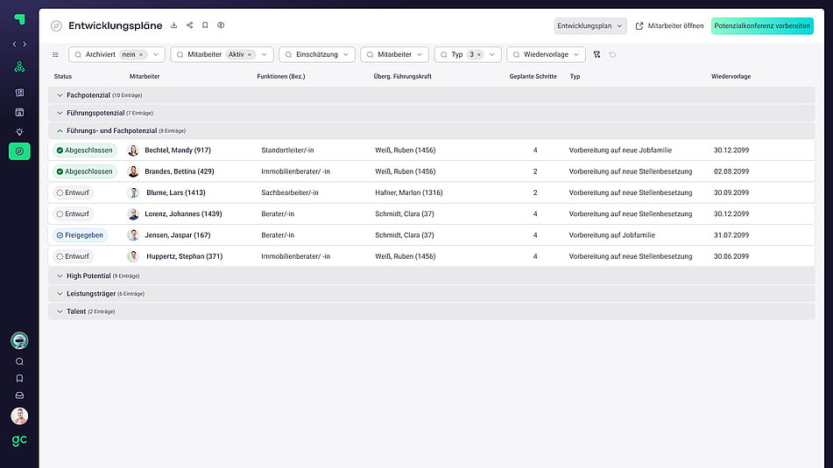Viewport: 833px width, 468px height.
Task: Open sidebar inbox tray icon
Action: point(19,395)
